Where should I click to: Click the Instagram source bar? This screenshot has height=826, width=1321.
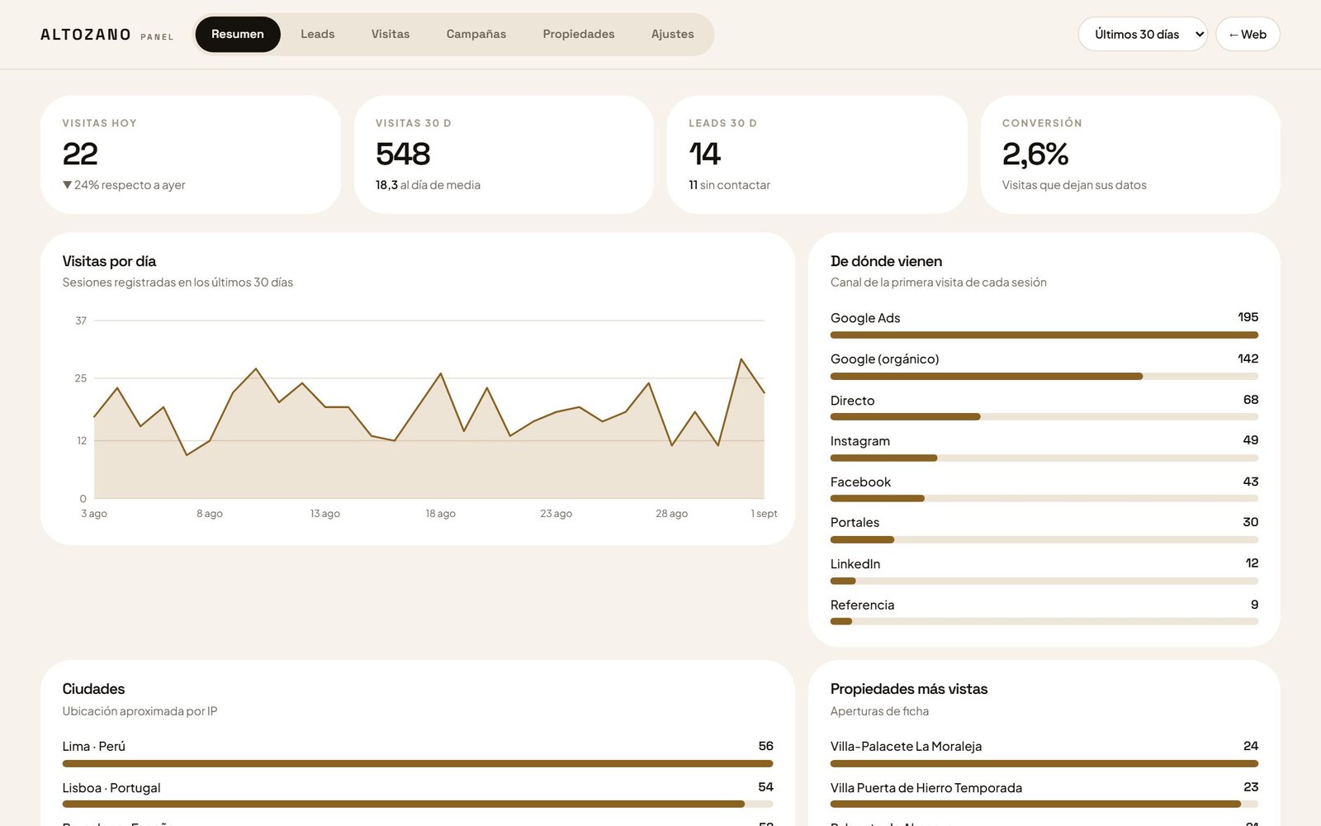click(1044, 458)
